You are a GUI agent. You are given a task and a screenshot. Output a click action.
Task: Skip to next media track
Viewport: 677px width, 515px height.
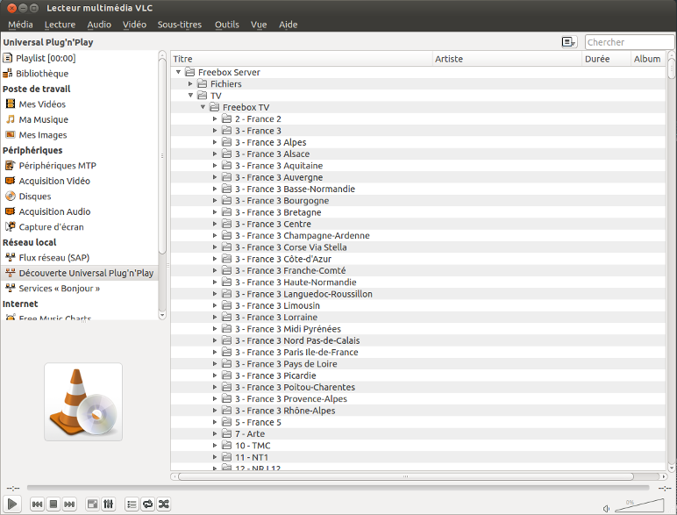point(69,504)
